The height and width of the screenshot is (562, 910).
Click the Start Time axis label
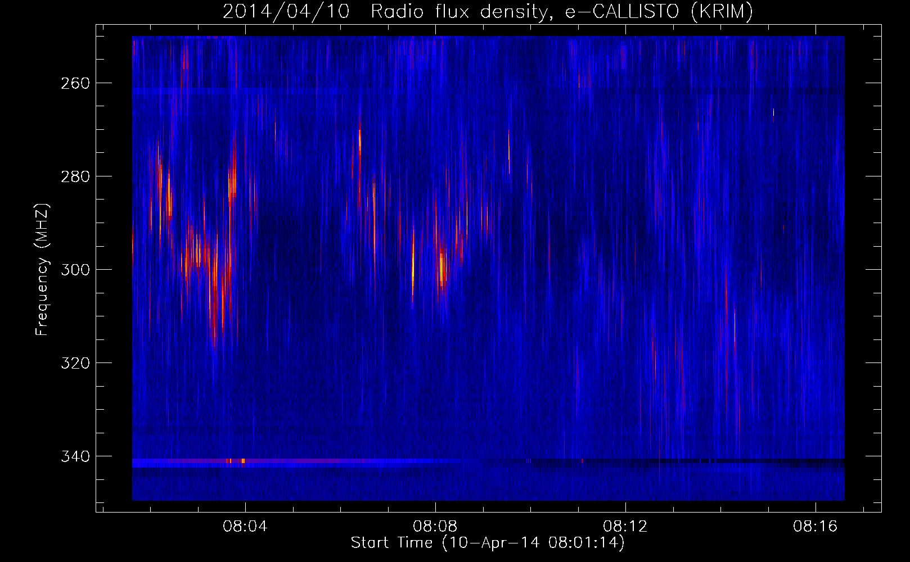click(x=488, y=542)
